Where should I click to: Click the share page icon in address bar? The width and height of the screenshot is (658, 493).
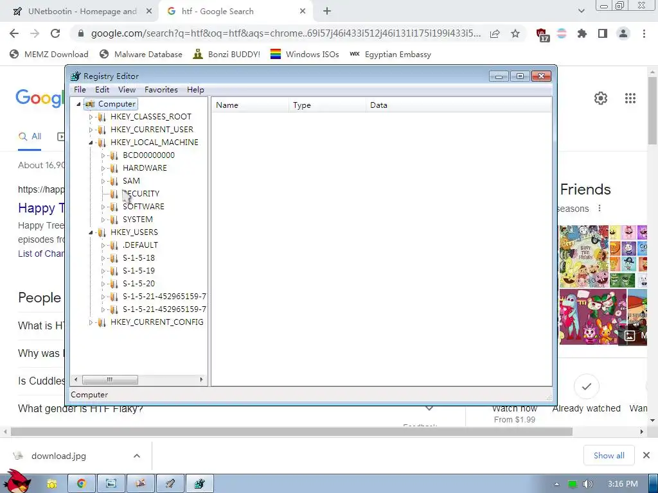point(495,33)
